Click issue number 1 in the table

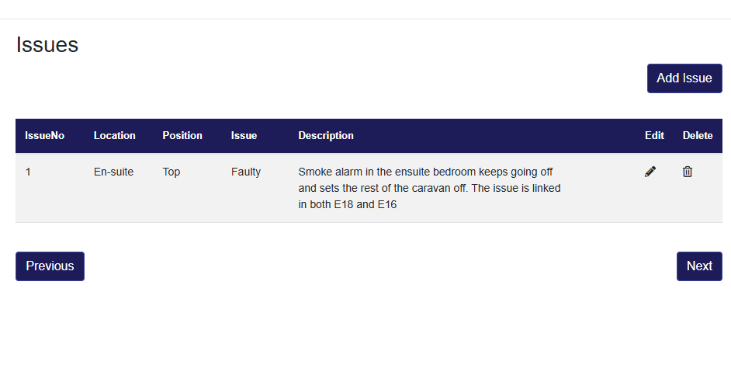click(x=29, y=172)
